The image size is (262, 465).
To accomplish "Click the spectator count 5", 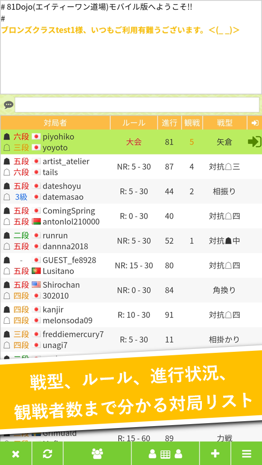I will 192,142.
